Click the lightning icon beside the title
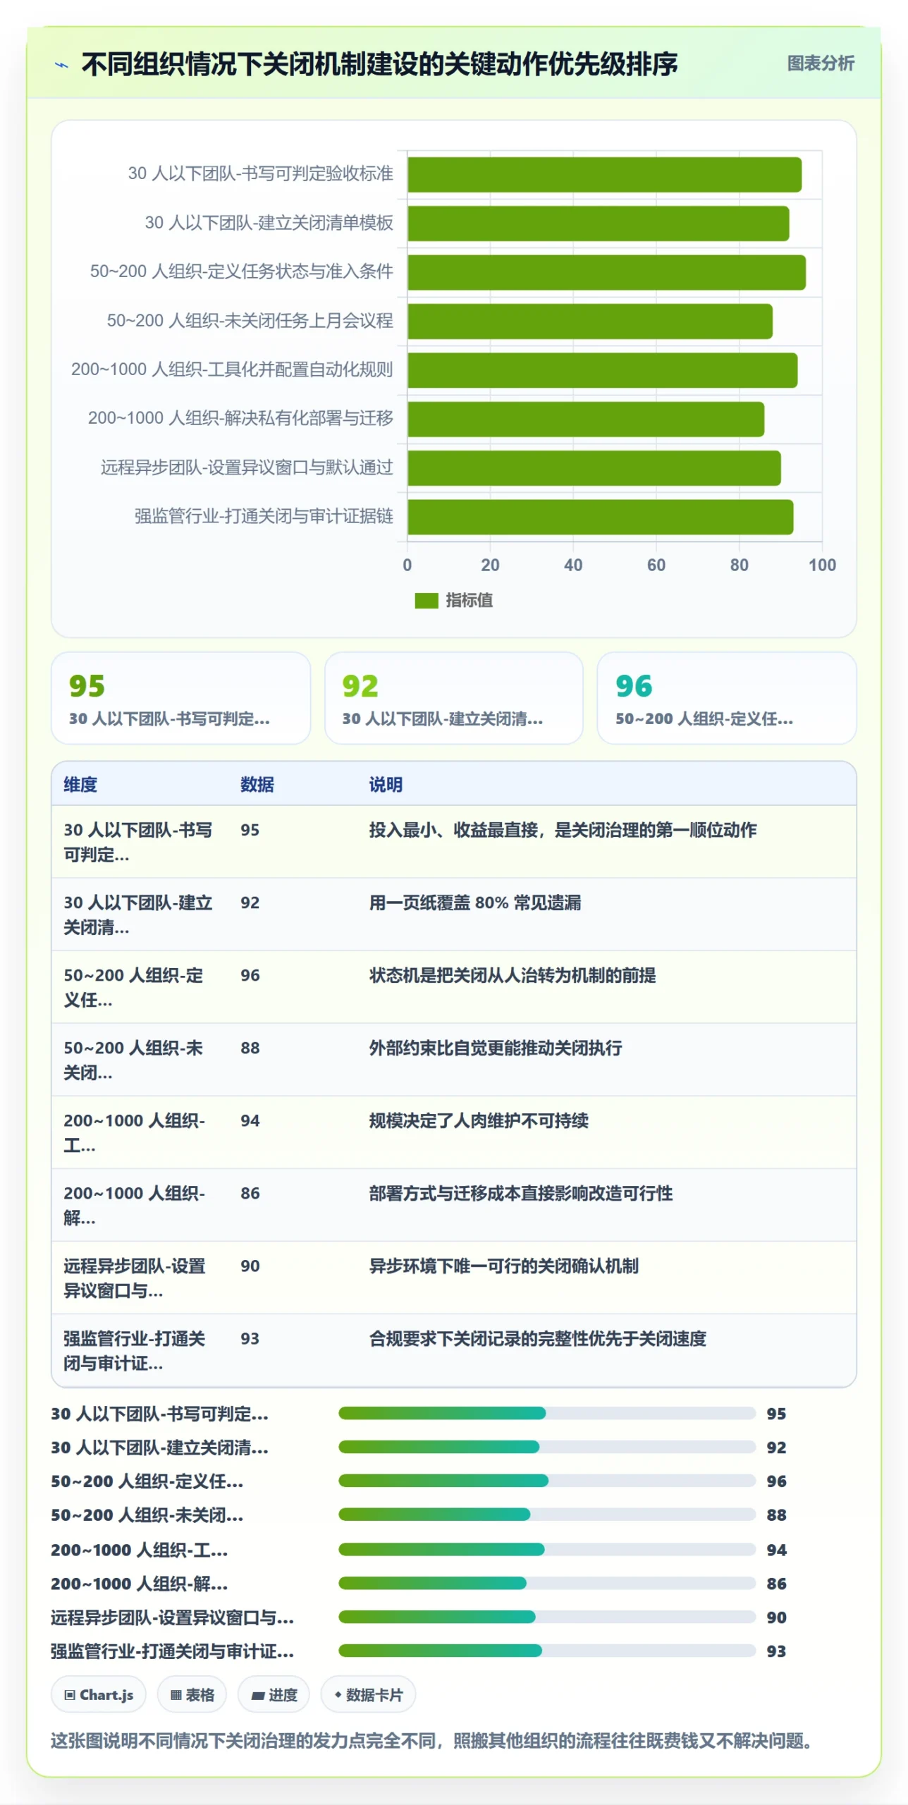 pos(62,65)
